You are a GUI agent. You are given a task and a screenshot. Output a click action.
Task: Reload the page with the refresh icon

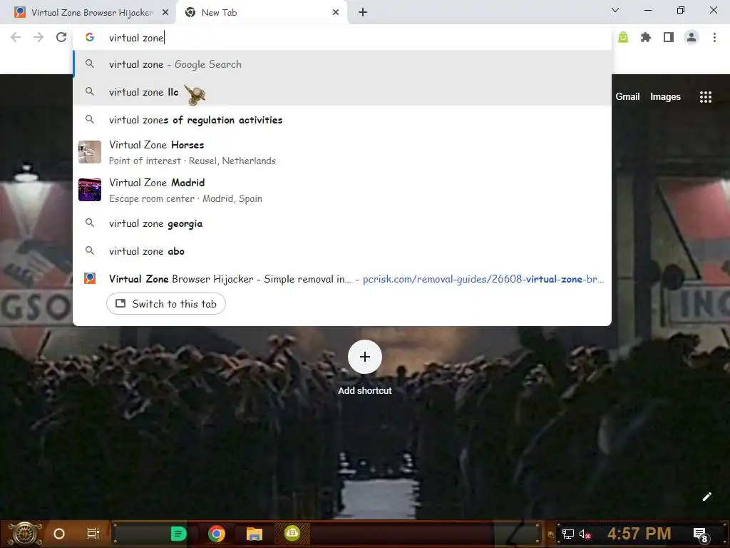point(61,37)
